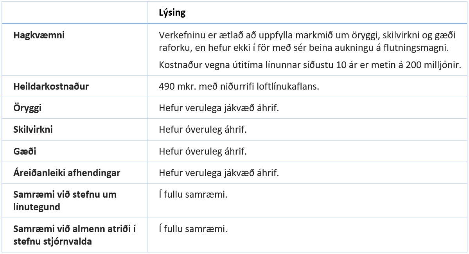Click the "Skilvirkni" row label
Viewport: 469px width, 254px height.
pyautogui.click(x=33, y=130)
